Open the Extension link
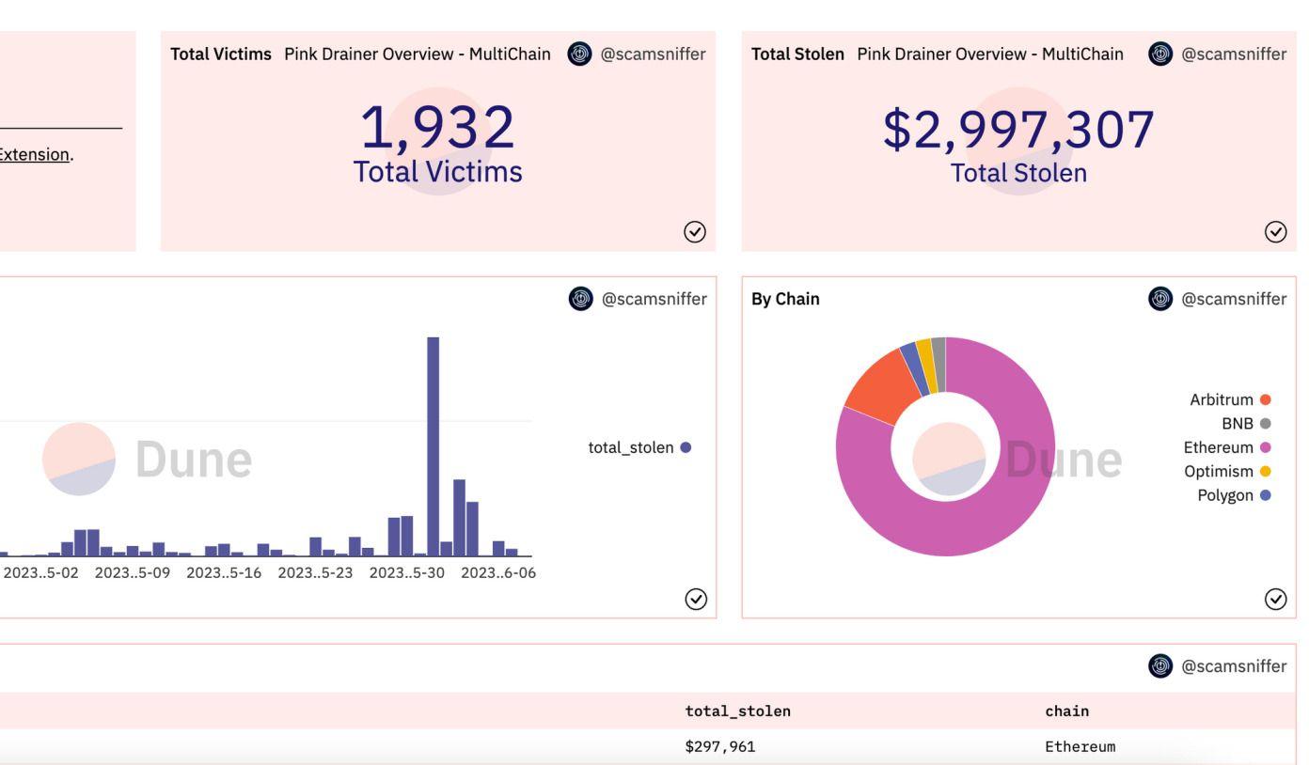1309x765 pixels. [x=34, y=153]
